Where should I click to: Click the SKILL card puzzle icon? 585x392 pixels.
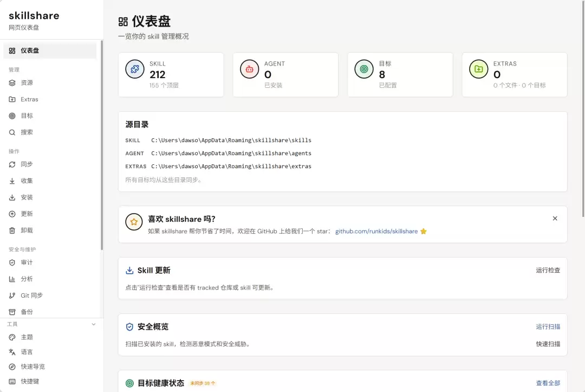tap(135, 69)
